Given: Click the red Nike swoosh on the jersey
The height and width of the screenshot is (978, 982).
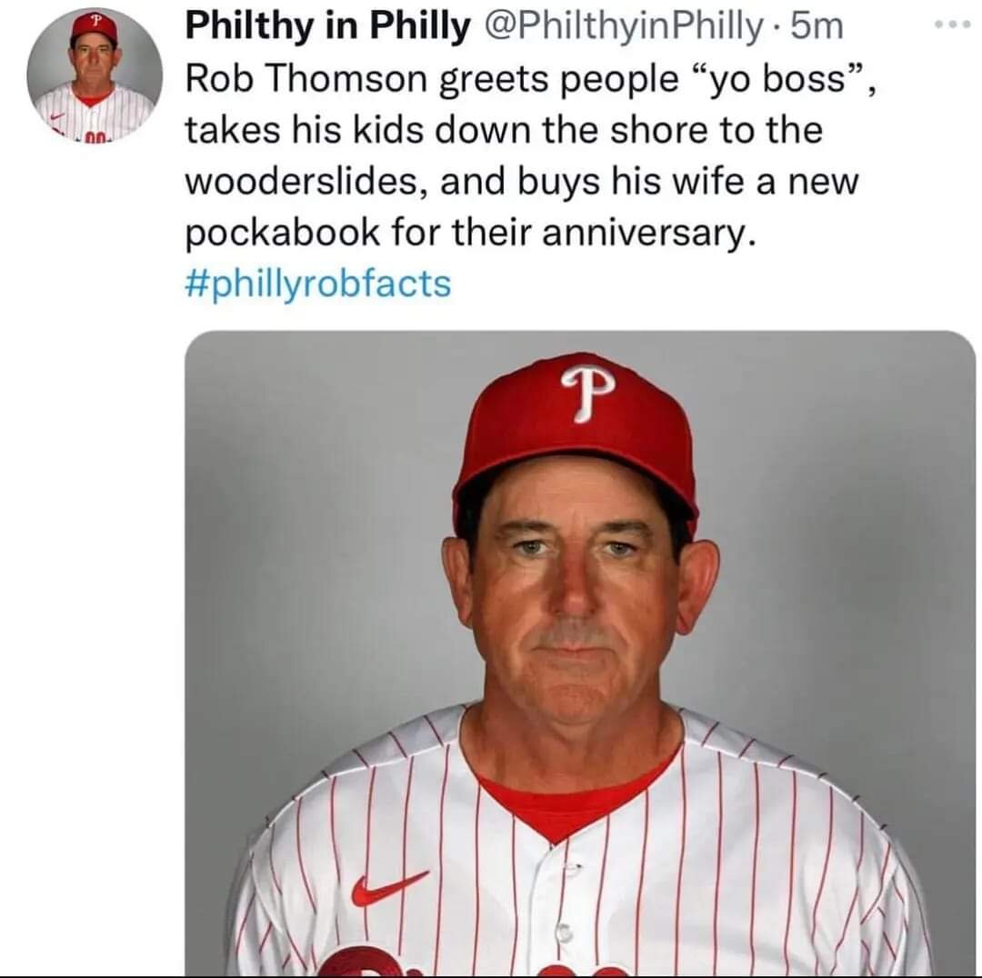Looking at the screenshot, I should pos(388,886).
